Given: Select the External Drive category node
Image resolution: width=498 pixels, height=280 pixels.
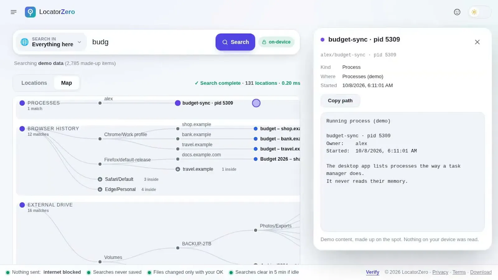Looking at the screenshot, I should click(22, 205).
